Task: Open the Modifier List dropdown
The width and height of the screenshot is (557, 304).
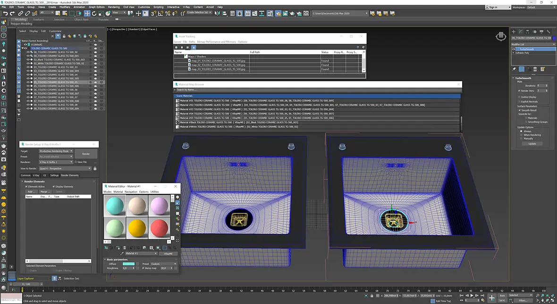Action: [533, 44]
